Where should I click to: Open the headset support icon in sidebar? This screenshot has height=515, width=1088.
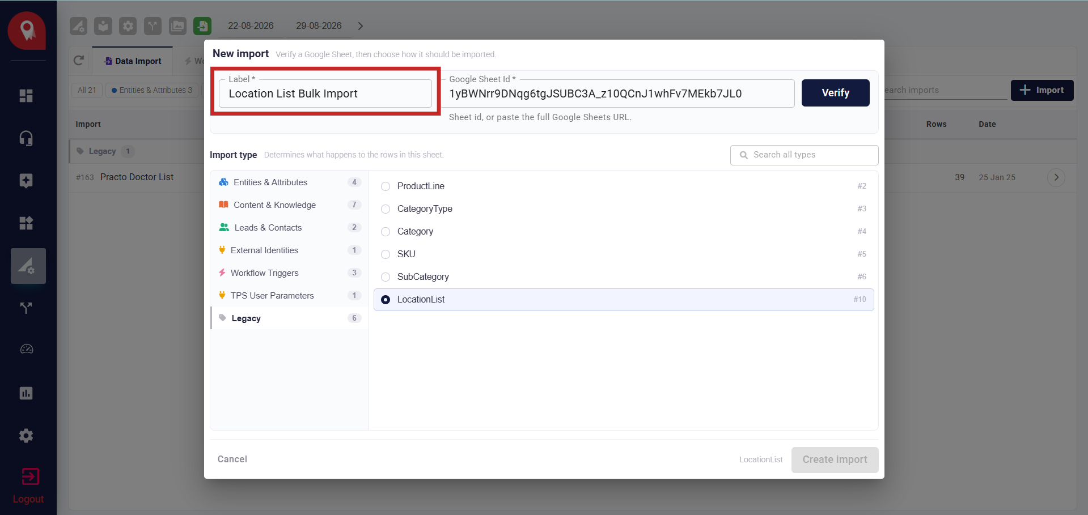(26, 138)
